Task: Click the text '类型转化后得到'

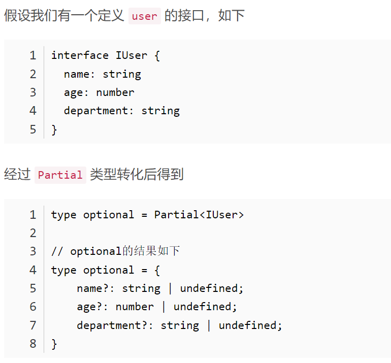Action: point(137,174)
